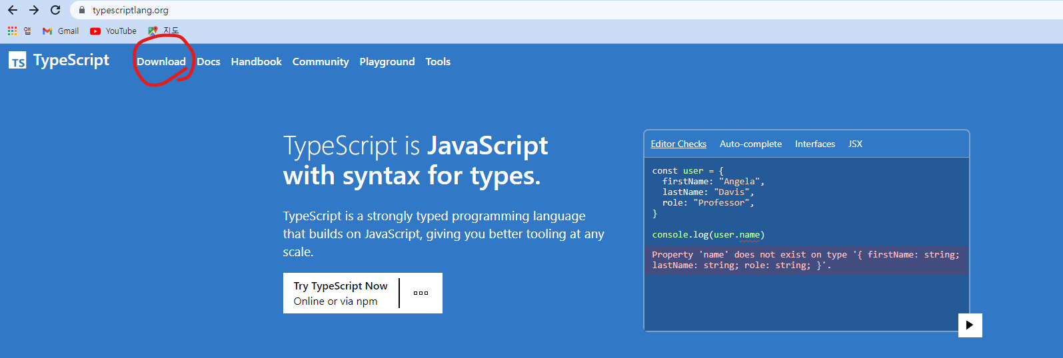Select the JSX tab

pyautogui.click(x=855, y=144)
